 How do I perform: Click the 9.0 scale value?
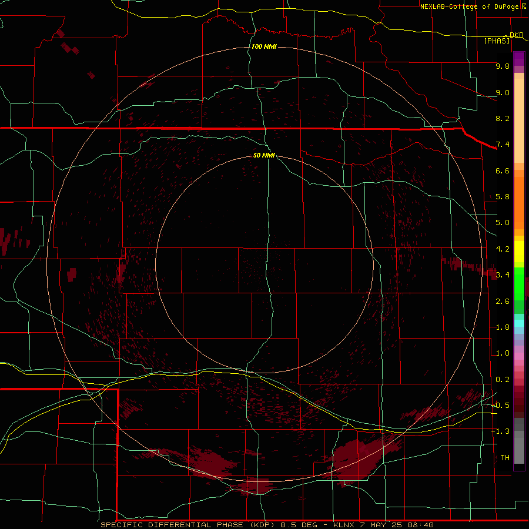click(x=503, y=92)
